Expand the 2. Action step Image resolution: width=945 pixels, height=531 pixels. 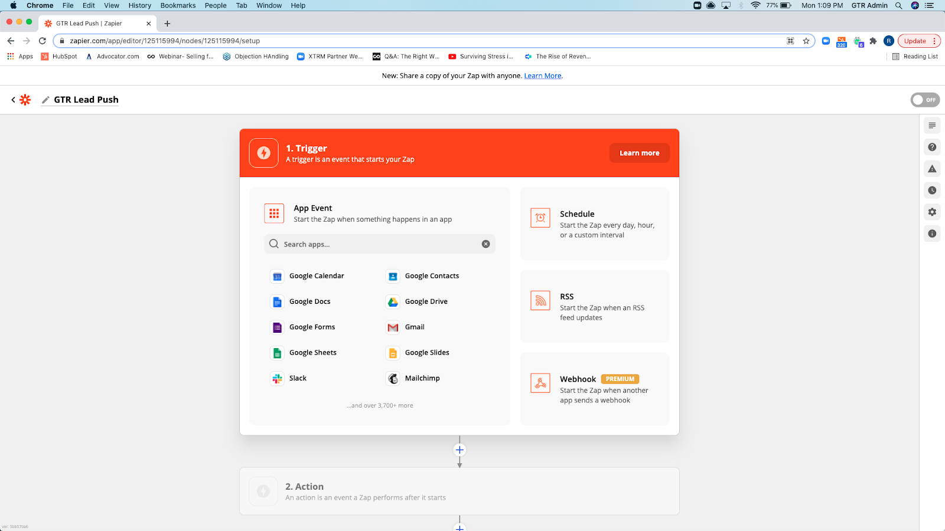click(460, 491)
